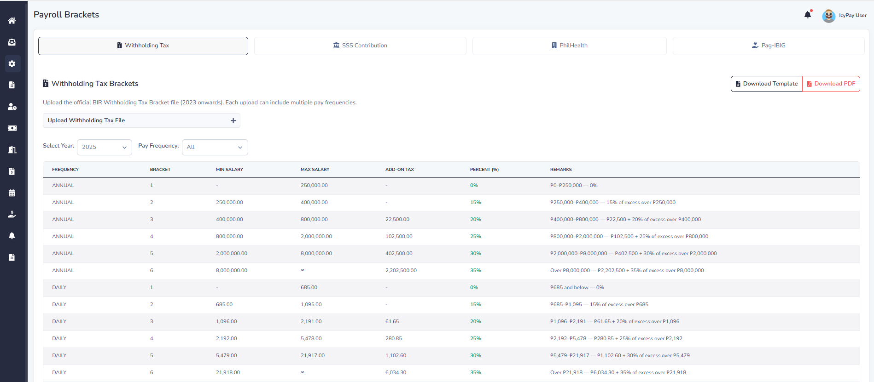Viewport: 874px width, 382px height.
Task: Click add-on tax 22,500.00 cell
Action: click(397, 220)
